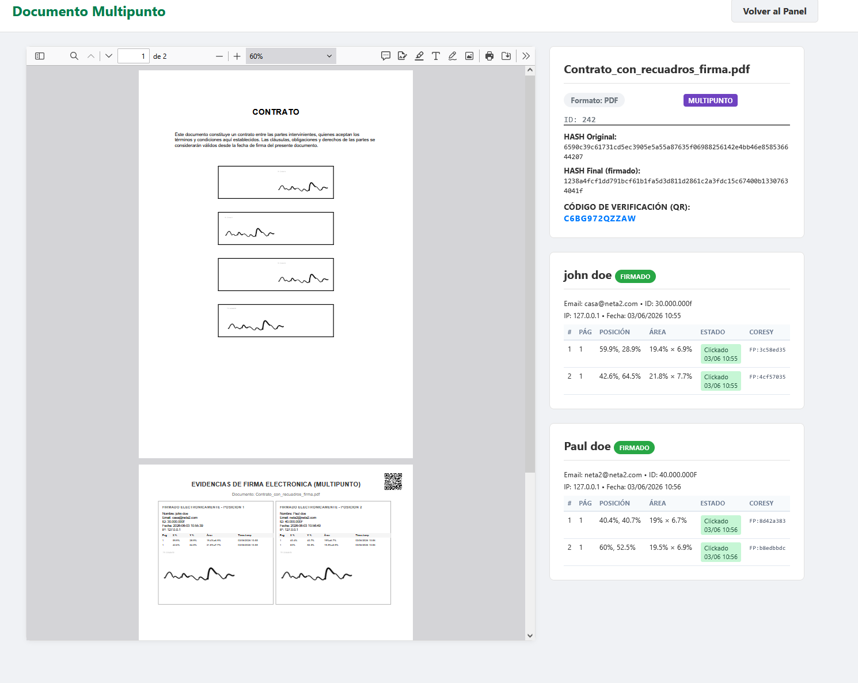Click Posición 2 evidence box for Paul doe

click(333, 553)
